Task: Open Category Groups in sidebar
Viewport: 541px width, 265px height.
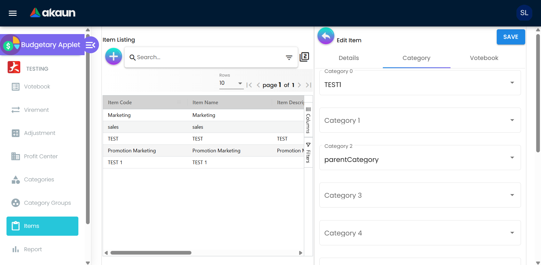Action: 47,203
